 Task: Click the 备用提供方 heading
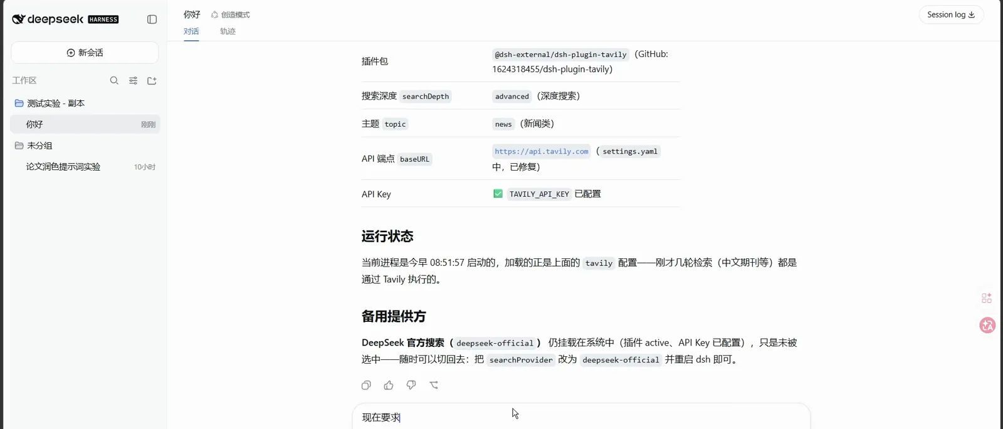coord(394,317)
